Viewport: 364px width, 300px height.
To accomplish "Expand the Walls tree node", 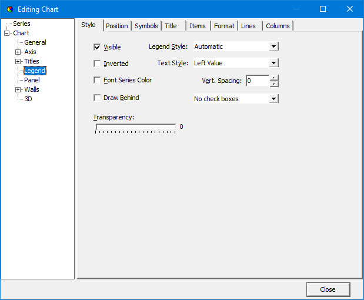I will click(18, 89).
